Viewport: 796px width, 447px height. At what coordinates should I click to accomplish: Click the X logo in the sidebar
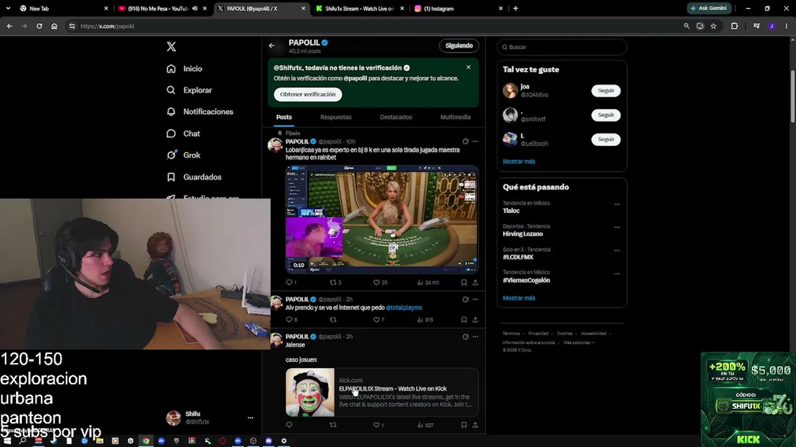tap(171, 47)
